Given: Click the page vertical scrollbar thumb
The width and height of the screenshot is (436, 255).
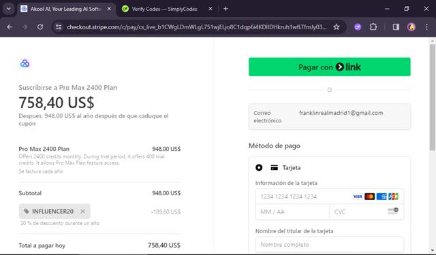Looking at the screenshot, I should pos(433,97).
